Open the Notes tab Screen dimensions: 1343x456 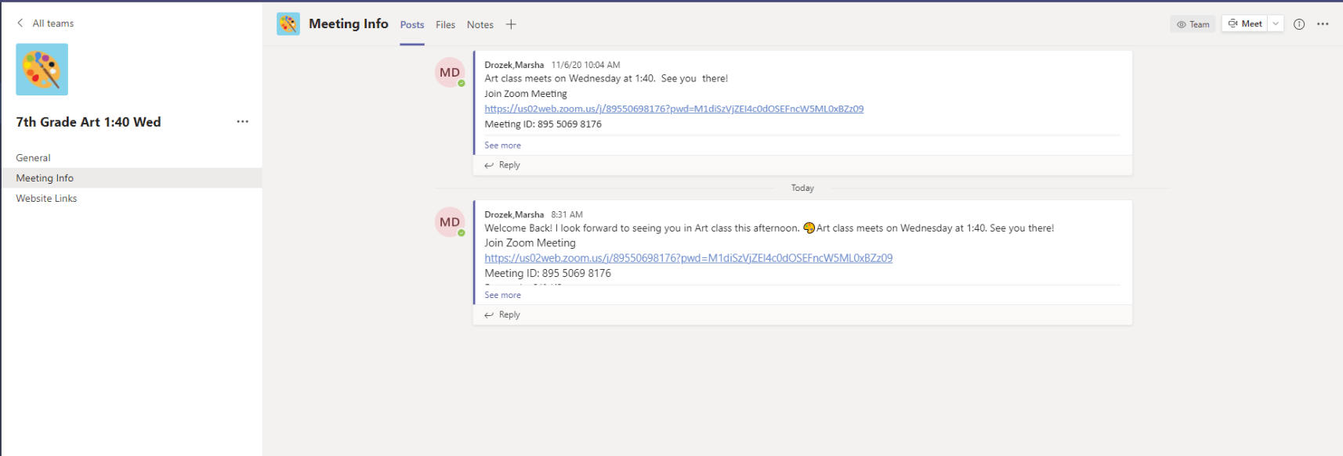tap(480, 25)
